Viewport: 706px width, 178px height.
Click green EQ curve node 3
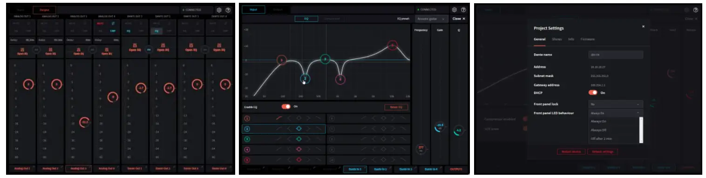326,59
